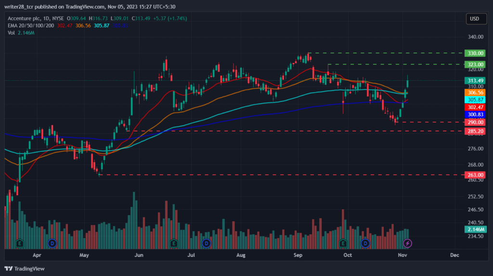The image size is (493, 276).
Task: Click the red 290.00 support price label
Action: [475, 122]
